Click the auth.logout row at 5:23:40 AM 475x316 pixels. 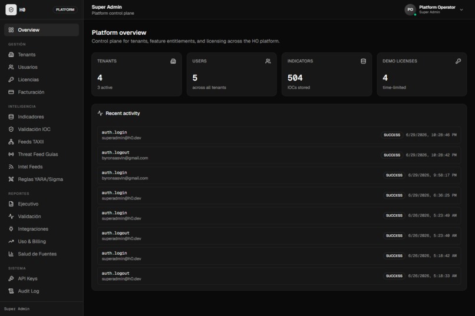(279, 235)
